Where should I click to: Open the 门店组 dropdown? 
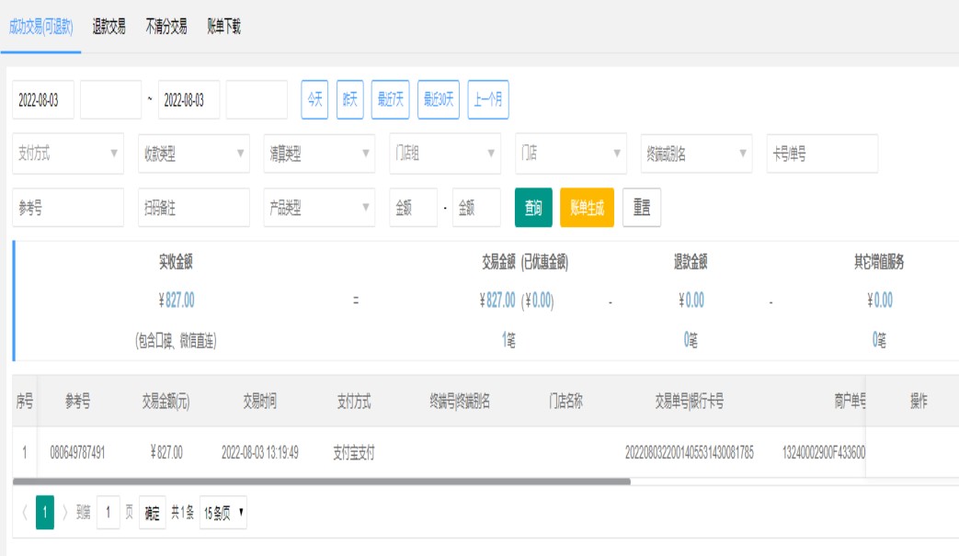tap(445, 154)
